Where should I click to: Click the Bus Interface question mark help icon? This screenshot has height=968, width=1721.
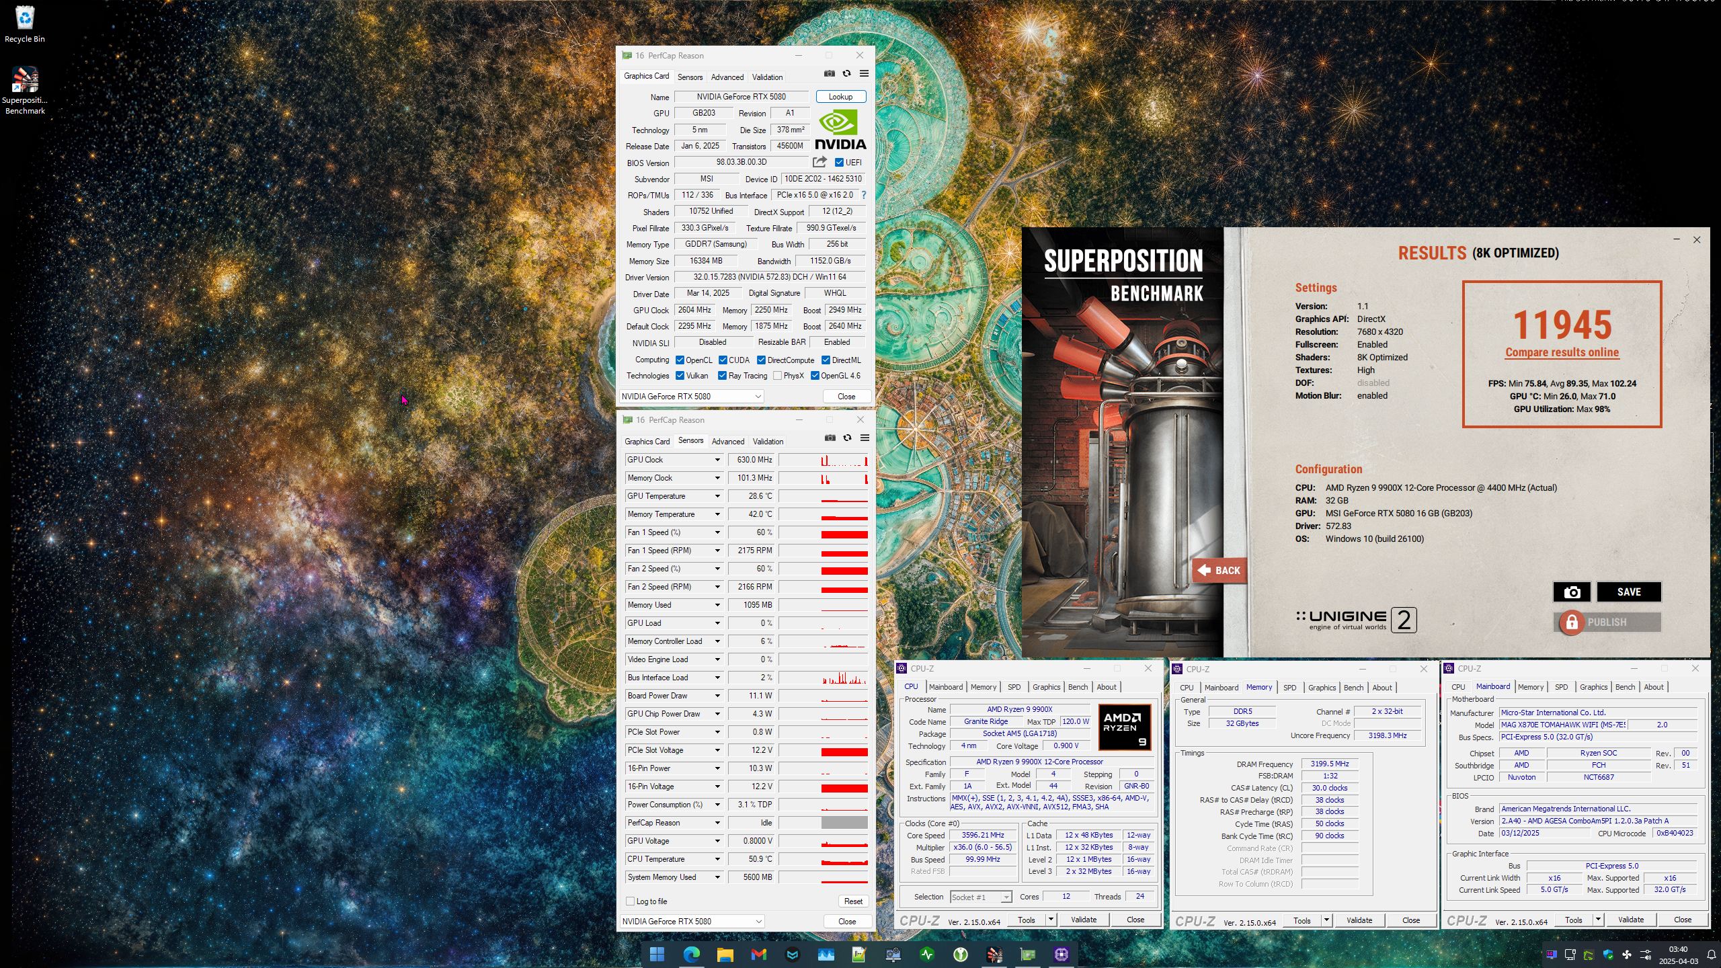tap(864, 195)
